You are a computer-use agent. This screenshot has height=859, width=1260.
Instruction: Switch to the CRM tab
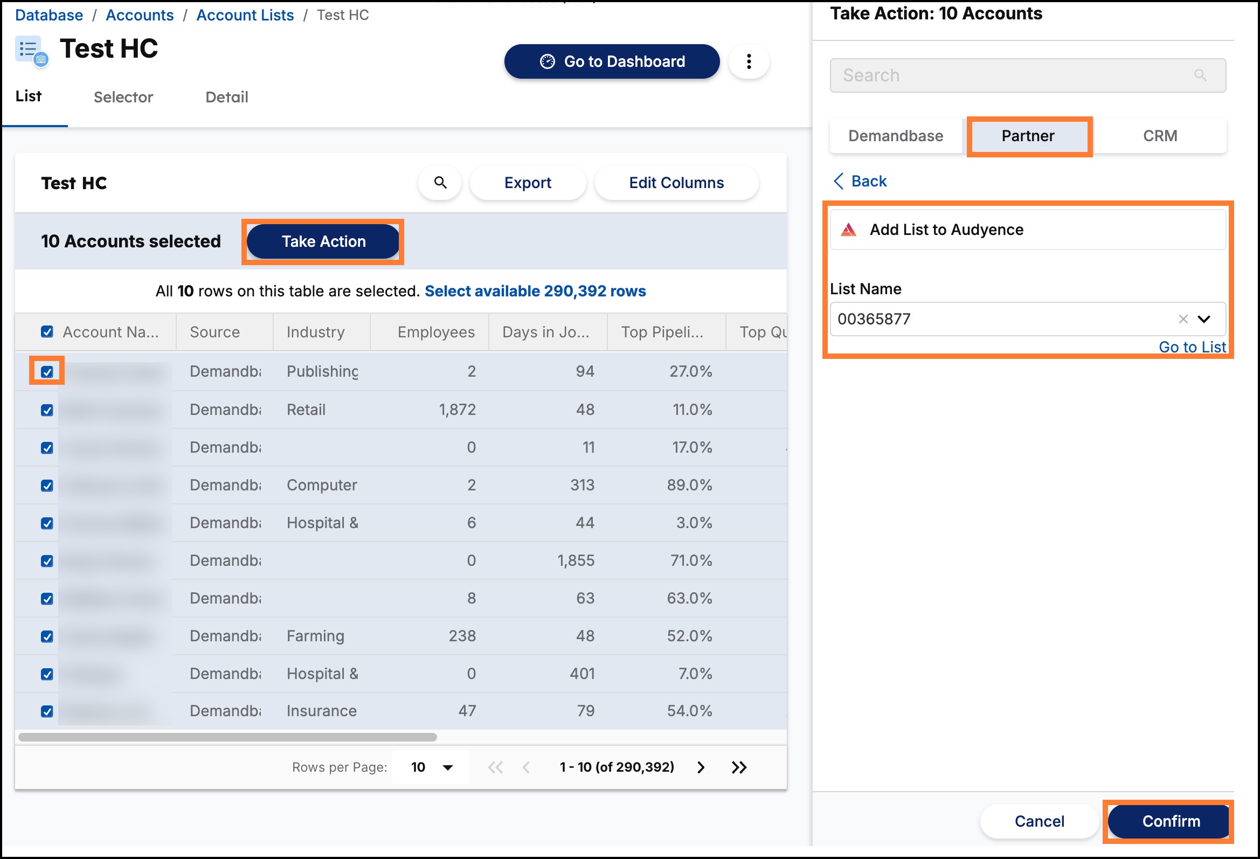(x=1160, y=136)
